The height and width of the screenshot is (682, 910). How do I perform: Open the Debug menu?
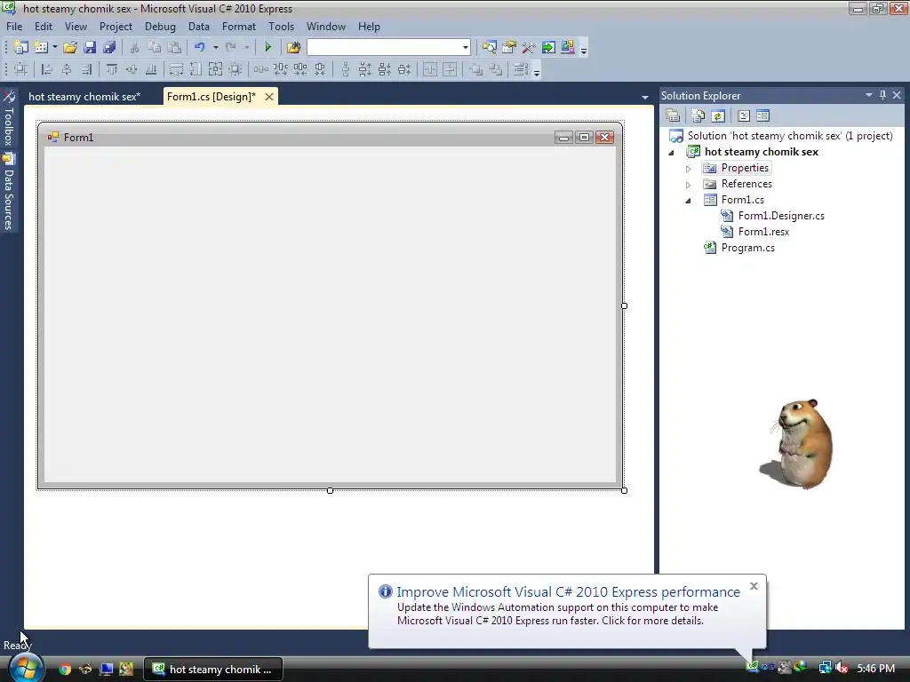click(160, 27)
